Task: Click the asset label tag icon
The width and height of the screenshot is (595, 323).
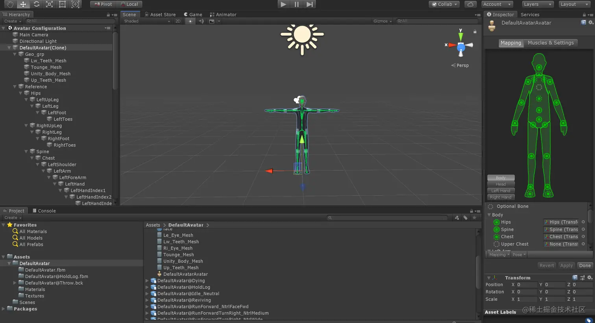Action: point(589,320)
